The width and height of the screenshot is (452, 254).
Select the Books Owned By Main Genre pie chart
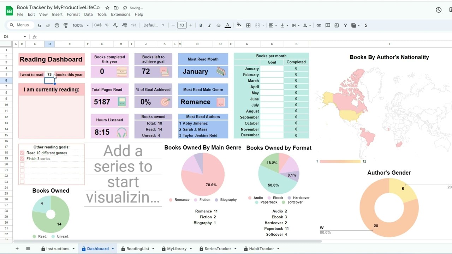coord(203,175)
